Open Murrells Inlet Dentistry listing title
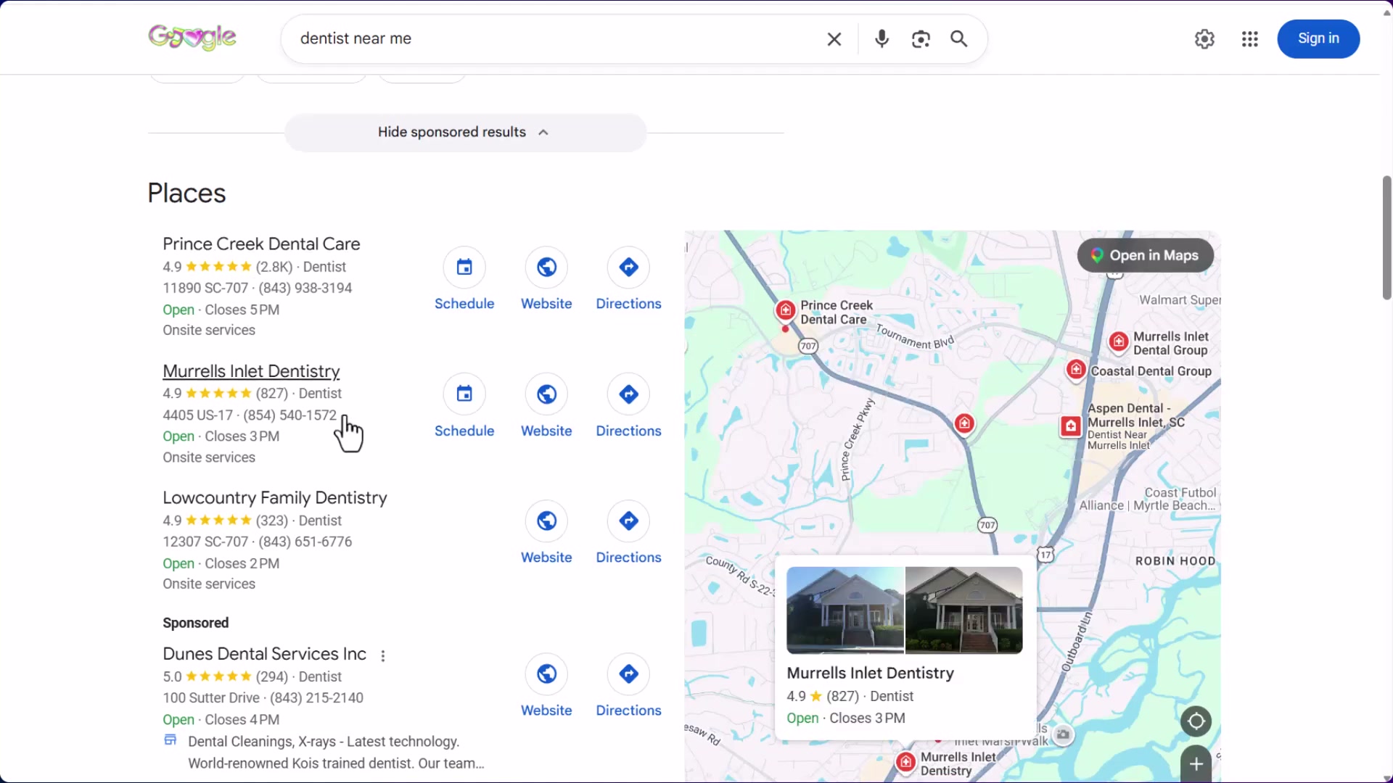 (x=251, y=371)
